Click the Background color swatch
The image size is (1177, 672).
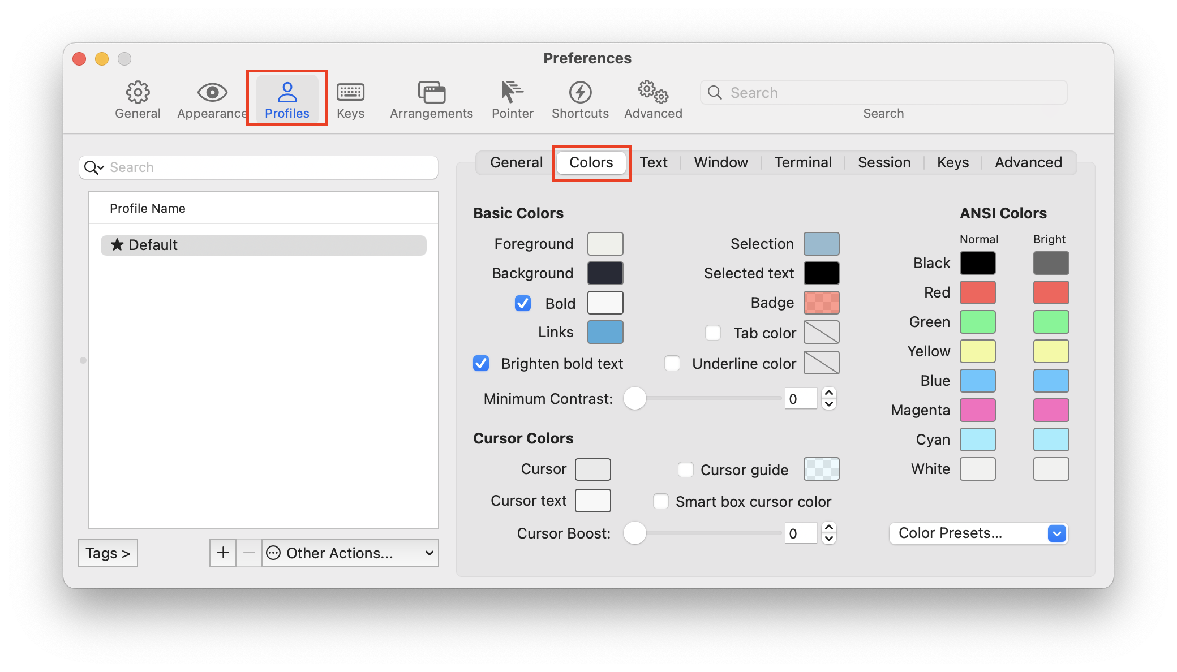605,273
